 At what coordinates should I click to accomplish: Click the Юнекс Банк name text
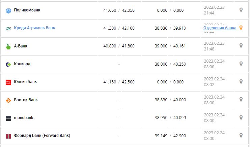(26, 82)
